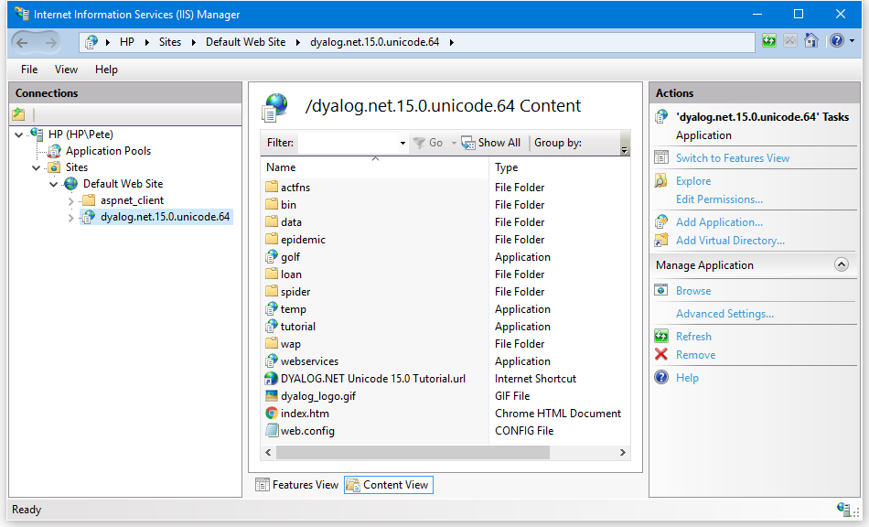869x527 pixels.
Task: Collapse the Default Web Site tree node
Action: 54,184
